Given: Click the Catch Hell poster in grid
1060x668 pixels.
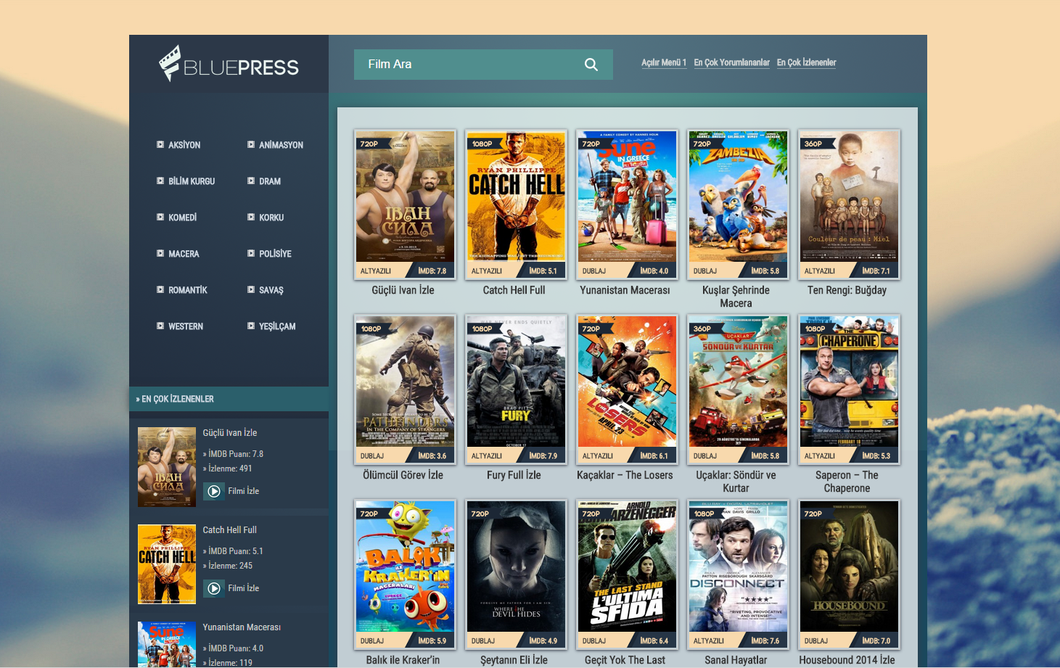Looking at the screenshot, I should pos(516,197).
